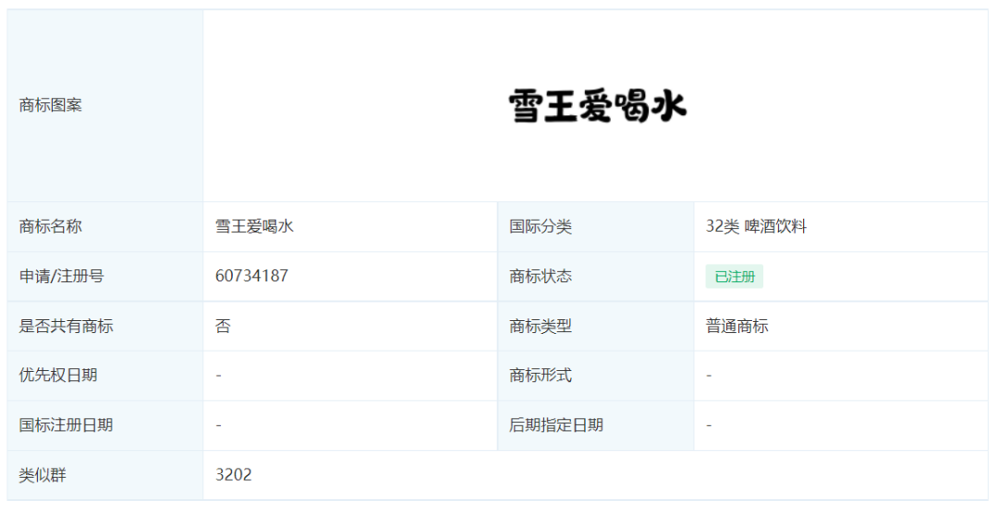Select the 申请/注册号 label
Viewport: 998px width, 513px height.
pos(61,276)
